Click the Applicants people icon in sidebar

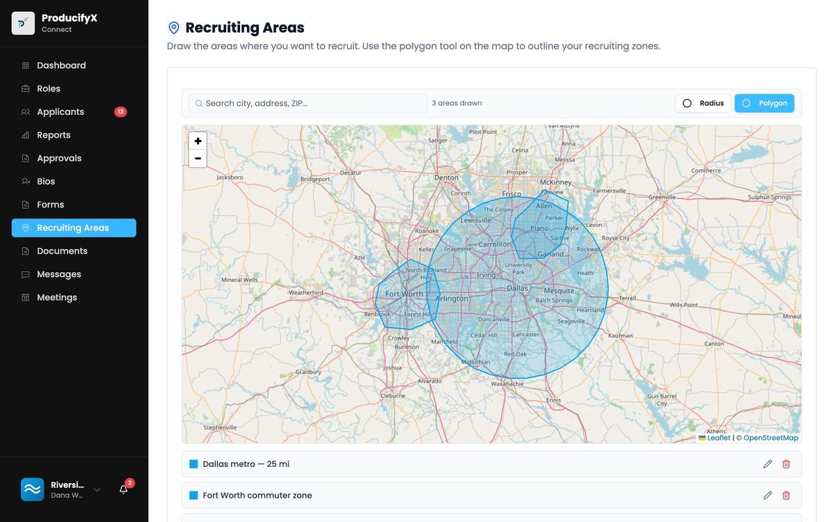[26, 111]
